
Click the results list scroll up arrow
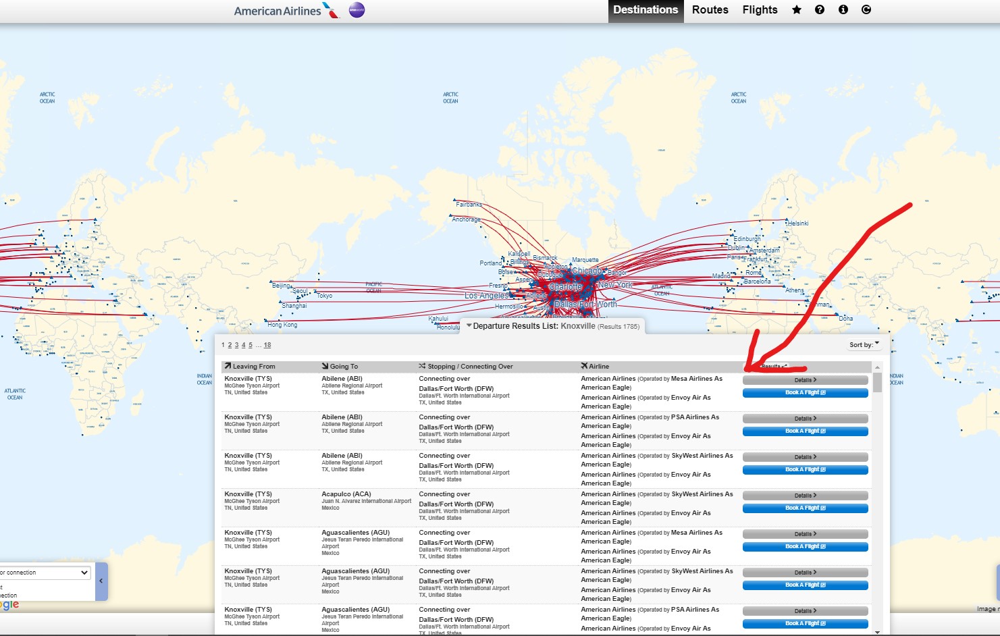(877, 367)
